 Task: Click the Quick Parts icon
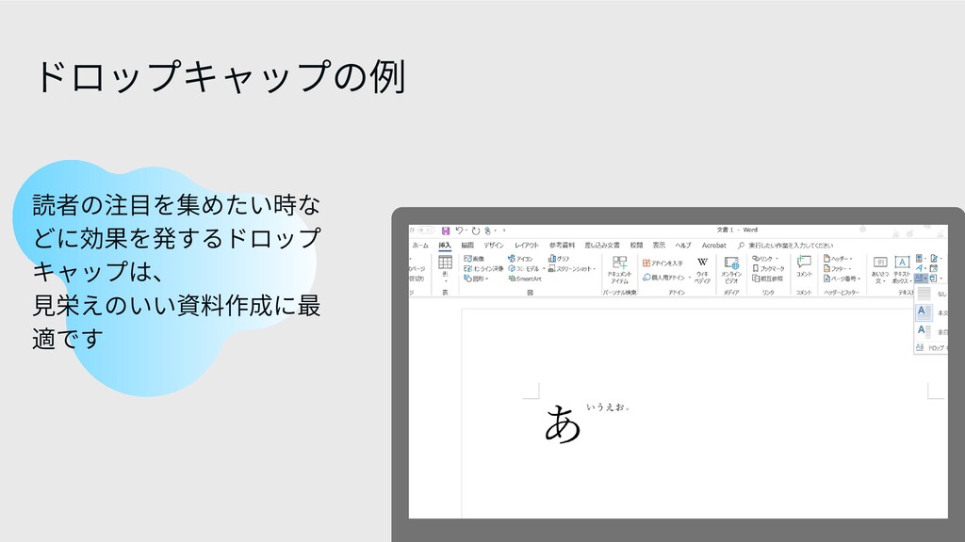(920, 259)
